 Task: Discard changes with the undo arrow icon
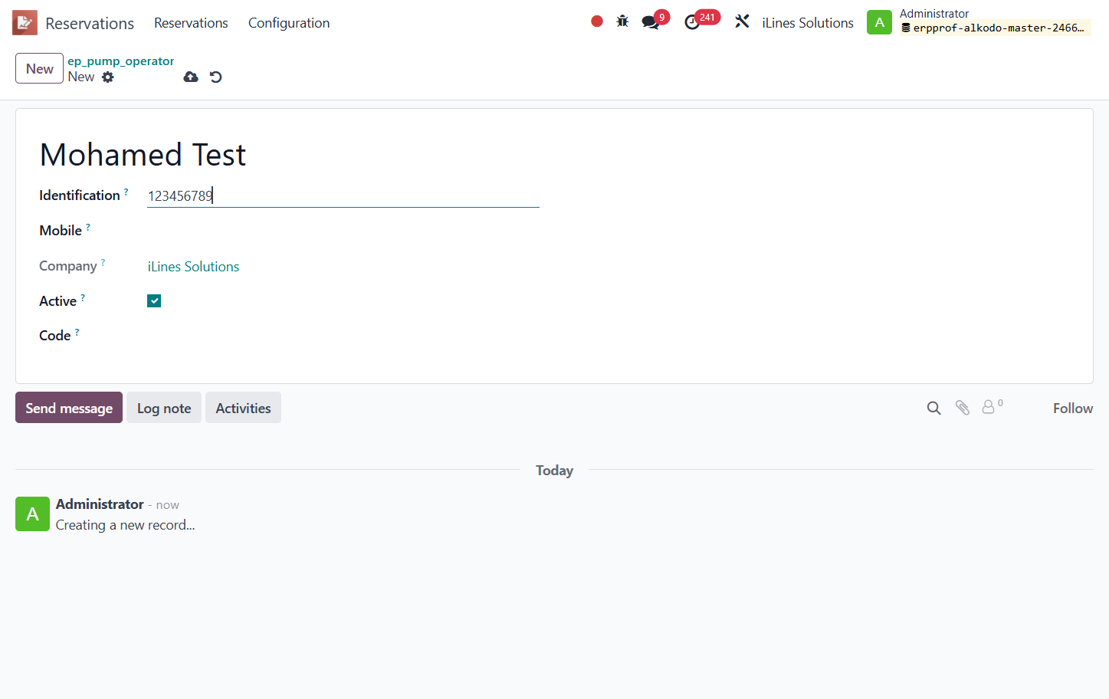click(x=216, y=77)
